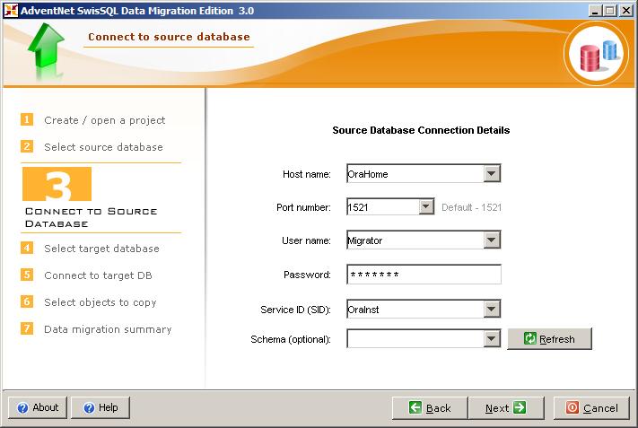This screenshot has width=638, height=428.
Task: Click the 'User name:' label
Action: 306,240
